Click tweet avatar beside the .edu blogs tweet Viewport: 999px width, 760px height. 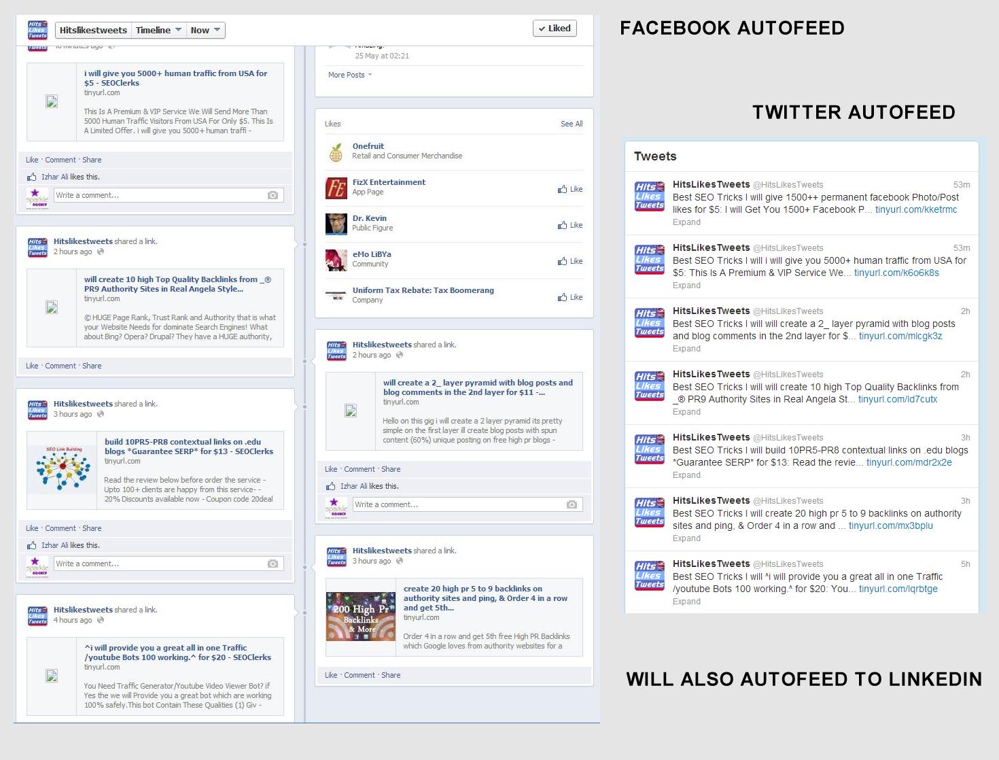pyautogui.click(x=650, y=449)
